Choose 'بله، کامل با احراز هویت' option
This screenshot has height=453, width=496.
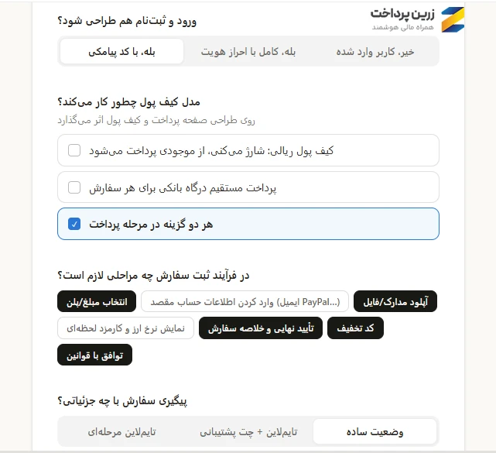[248, 52]
